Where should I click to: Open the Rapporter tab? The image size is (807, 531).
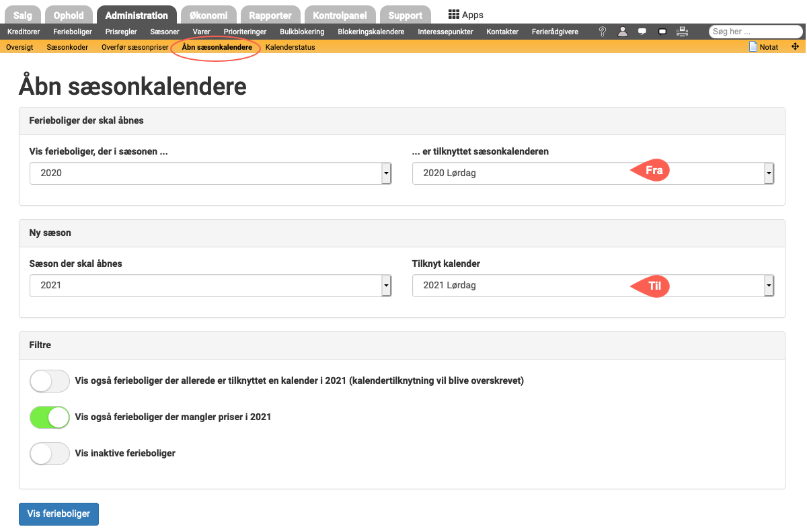click(x=270, y=15)
